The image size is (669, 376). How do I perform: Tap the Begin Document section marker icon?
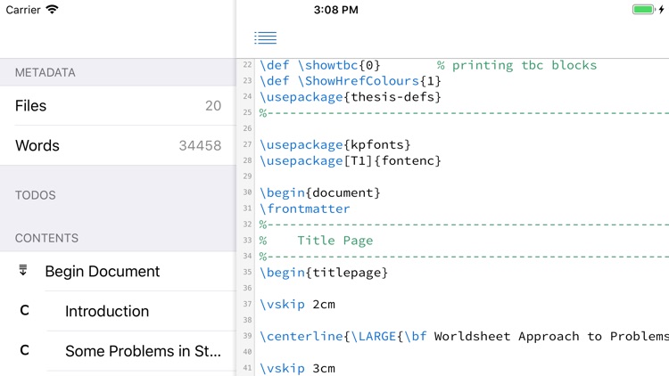click(23, 270)
